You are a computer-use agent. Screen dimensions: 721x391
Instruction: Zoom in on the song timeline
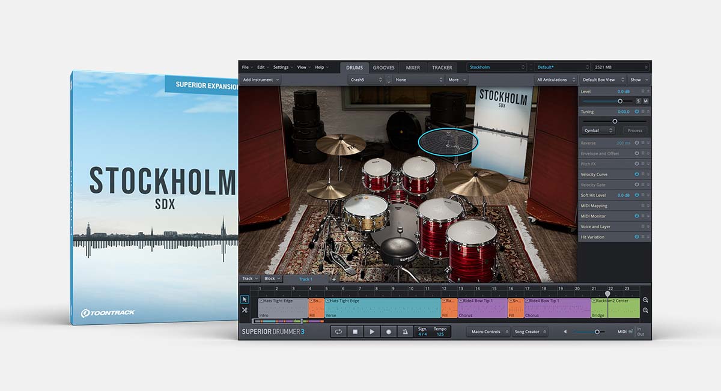pos(645,300)
